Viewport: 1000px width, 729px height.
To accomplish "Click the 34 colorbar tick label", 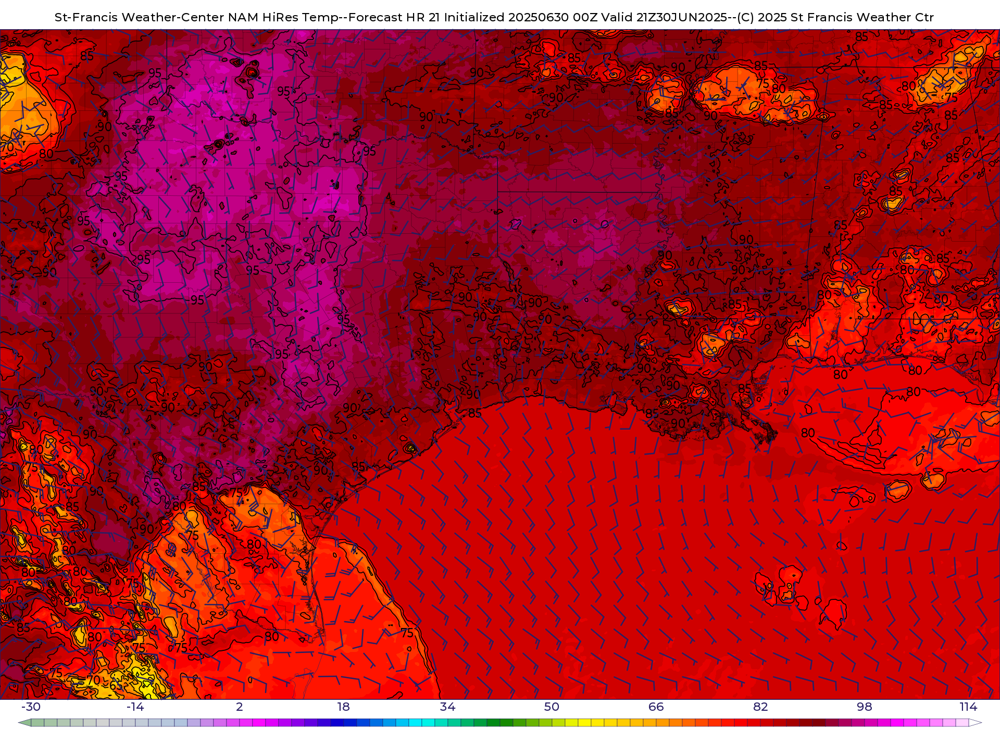I will click(448, 707).
